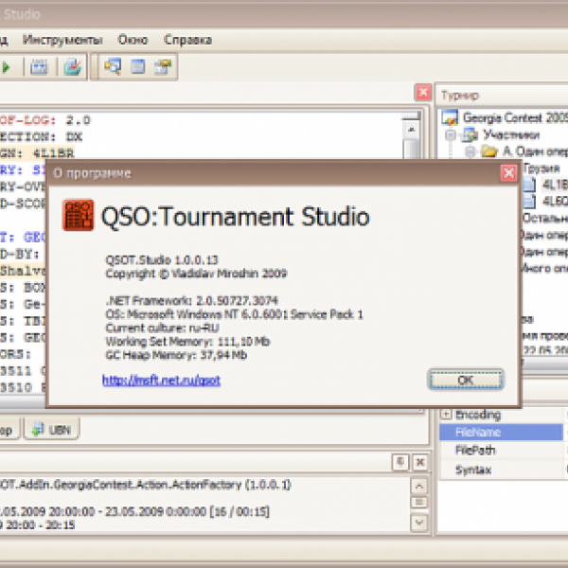568x568 pixels.
Task: Click the folder icon beside 'А. Один опер'
Action: (489, 151)
